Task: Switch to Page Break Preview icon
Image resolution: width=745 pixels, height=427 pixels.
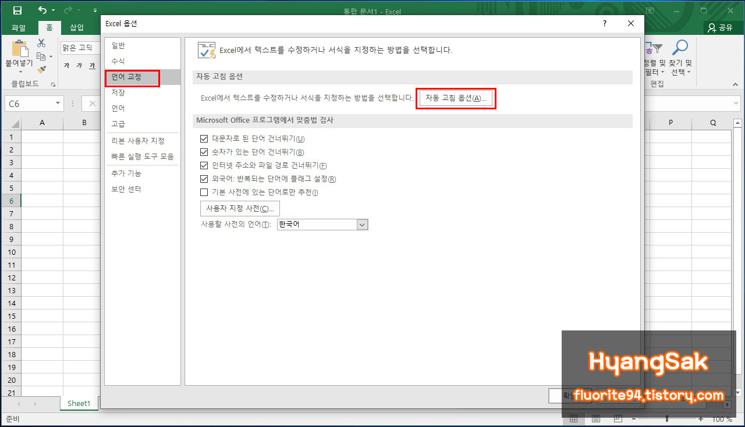Action: point(618,419)
